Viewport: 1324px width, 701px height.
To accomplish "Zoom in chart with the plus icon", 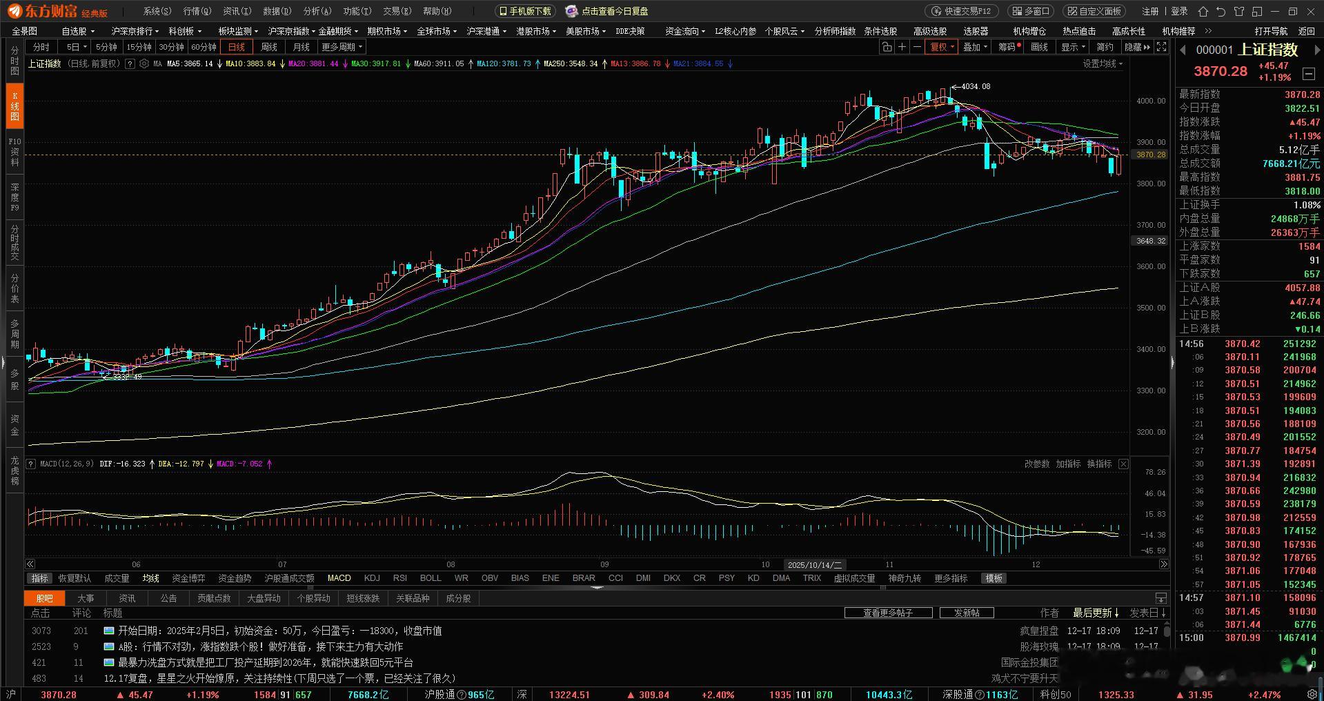I will click(x=902, y=47).
